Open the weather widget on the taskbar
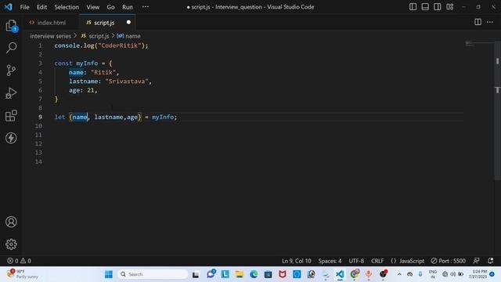 click(23, 274)
